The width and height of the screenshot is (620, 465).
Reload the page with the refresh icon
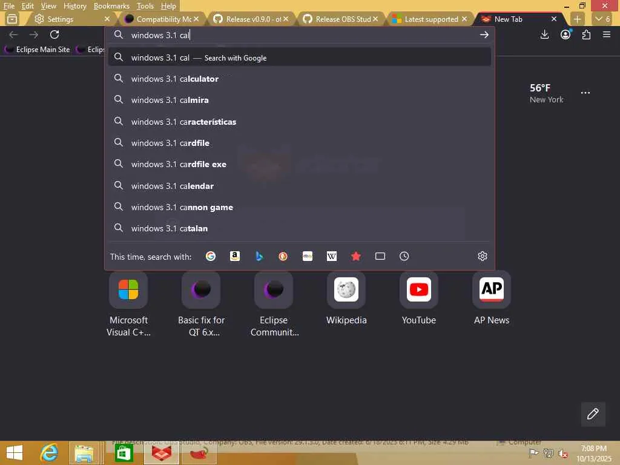tap(54, 35)
